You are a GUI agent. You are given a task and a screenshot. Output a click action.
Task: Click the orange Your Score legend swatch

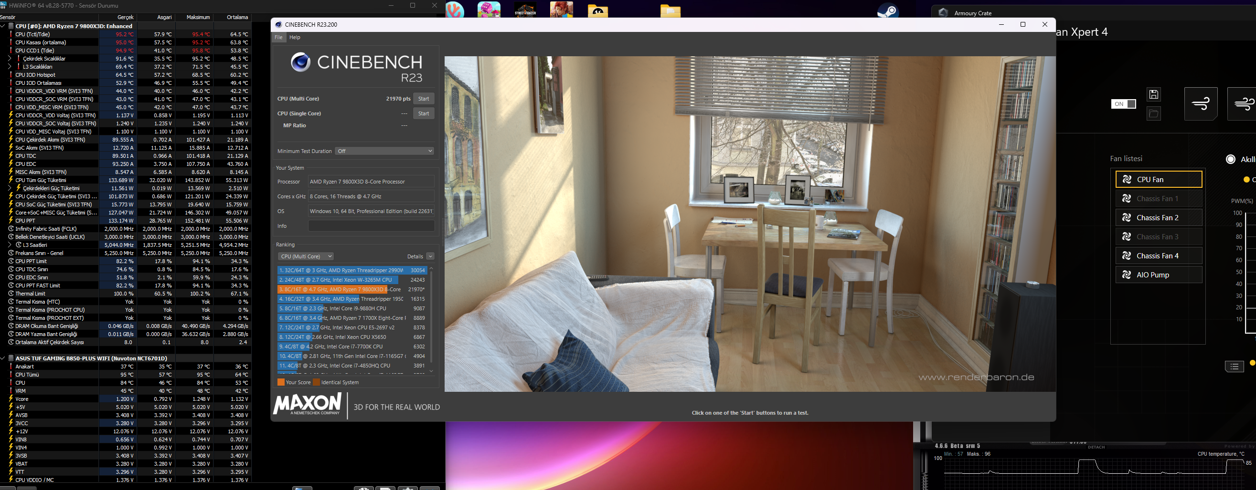281,382
